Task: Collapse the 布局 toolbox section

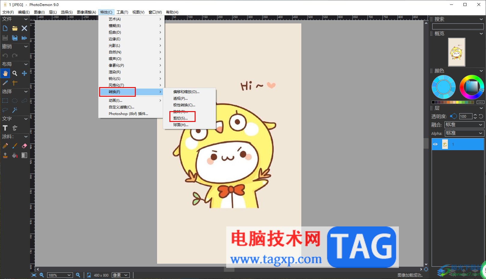Action: click(x=26, y=64)
